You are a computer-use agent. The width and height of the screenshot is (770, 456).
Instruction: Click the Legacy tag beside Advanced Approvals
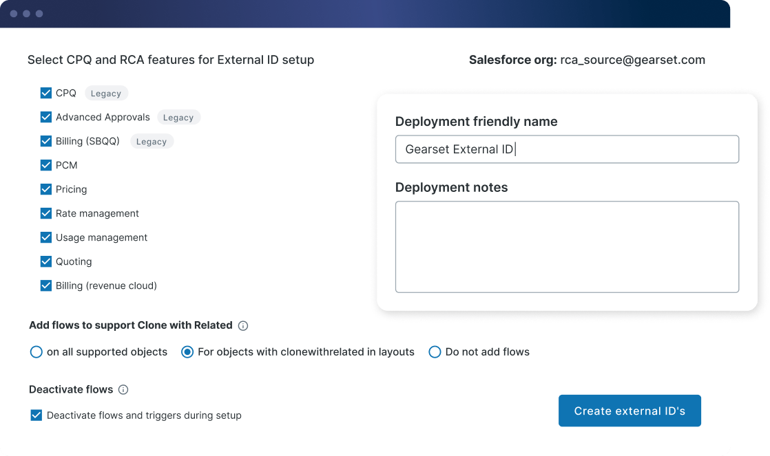tap(178, 118)
